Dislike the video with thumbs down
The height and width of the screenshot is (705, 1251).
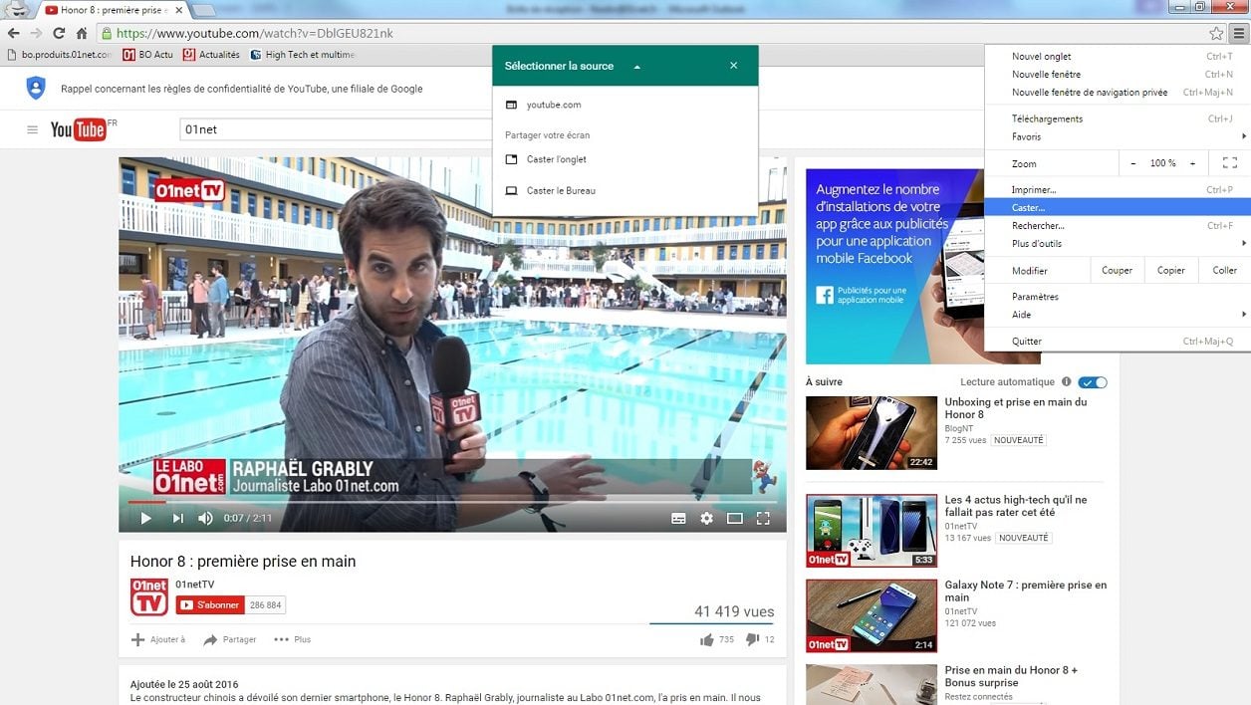pyautogui.click(x=753, y=639)
